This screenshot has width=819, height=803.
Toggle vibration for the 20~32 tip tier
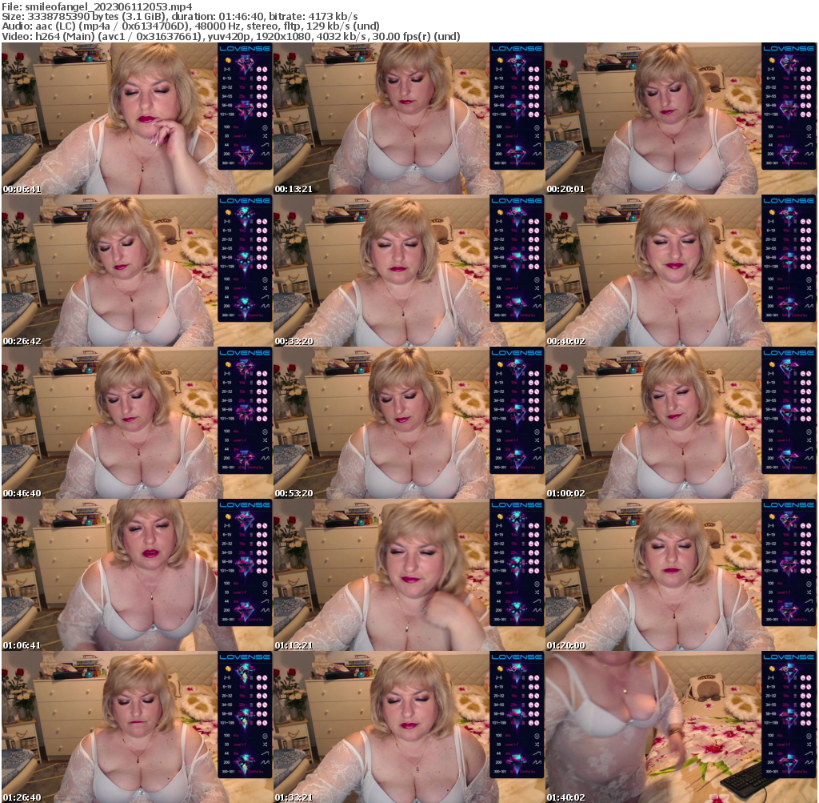click(x=259, y=87)
